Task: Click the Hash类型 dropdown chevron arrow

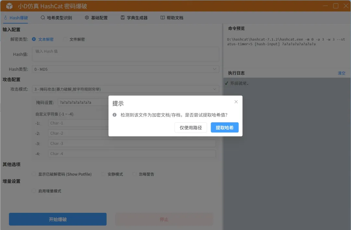Action: [214, 69]
